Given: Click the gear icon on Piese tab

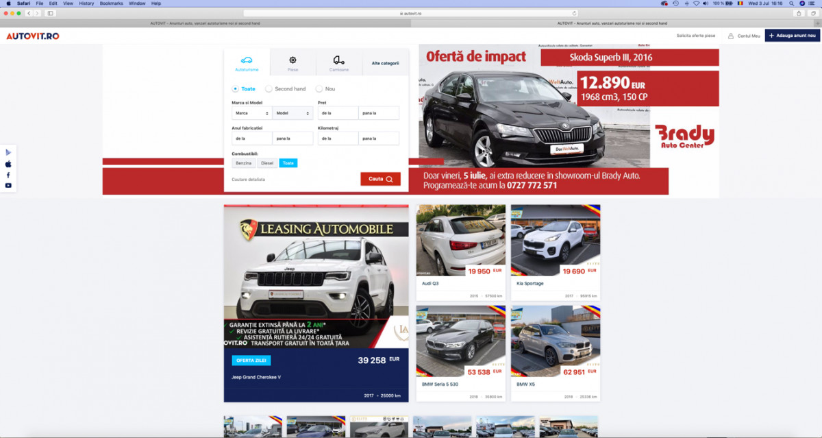Looking at the screenshot, I should (x=293, y=60).
